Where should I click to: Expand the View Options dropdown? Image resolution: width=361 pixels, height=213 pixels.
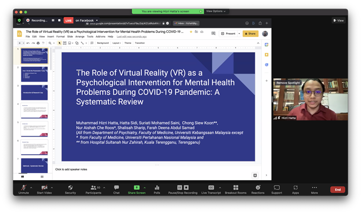coord(216,11)
